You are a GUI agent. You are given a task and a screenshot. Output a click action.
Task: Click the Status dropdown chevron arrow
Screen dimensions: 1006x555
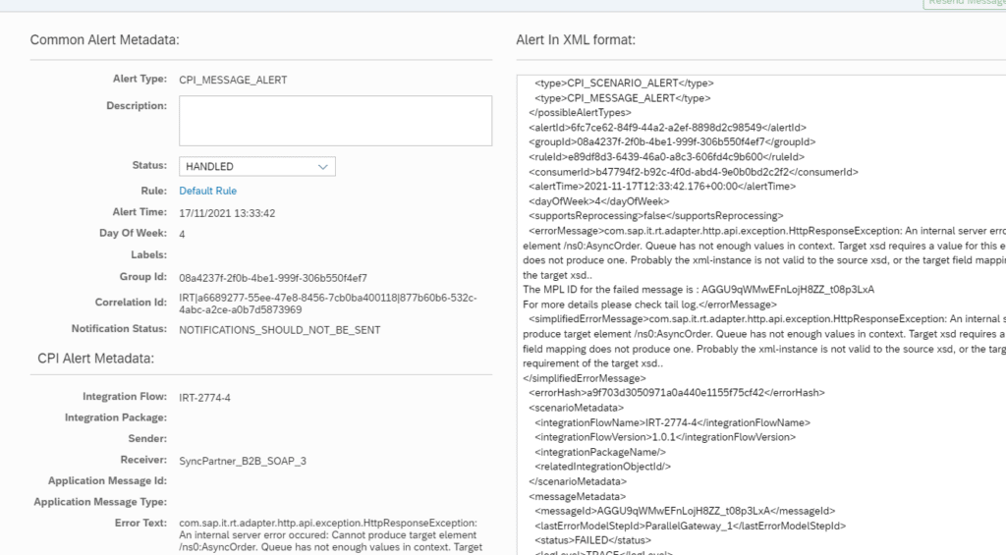(322, 167)
